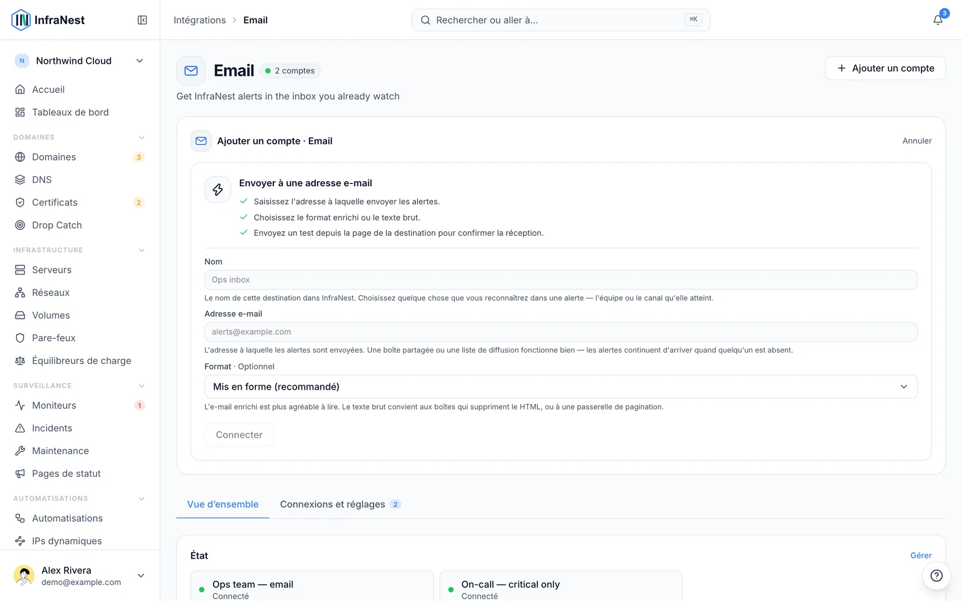Screen dimensions: 962x601
Task: Open Volumes drive icon
Action: (x=20, y=315)
